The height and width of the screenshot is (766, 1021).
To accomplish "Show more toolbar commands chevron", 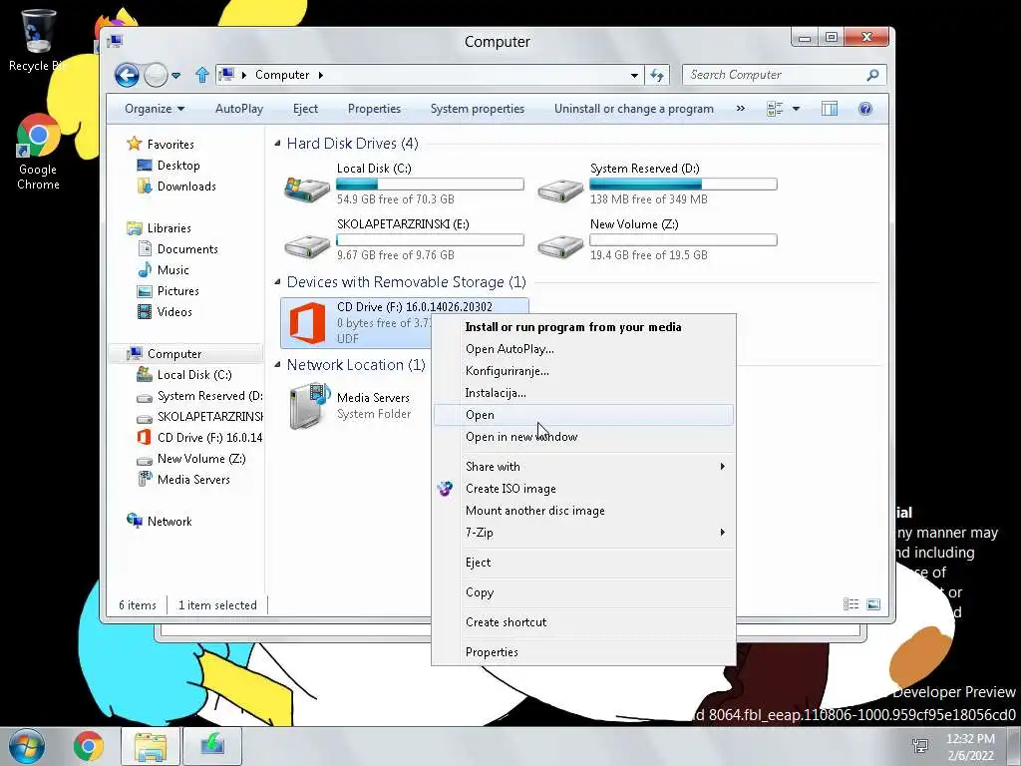I will tap(741, 109).
